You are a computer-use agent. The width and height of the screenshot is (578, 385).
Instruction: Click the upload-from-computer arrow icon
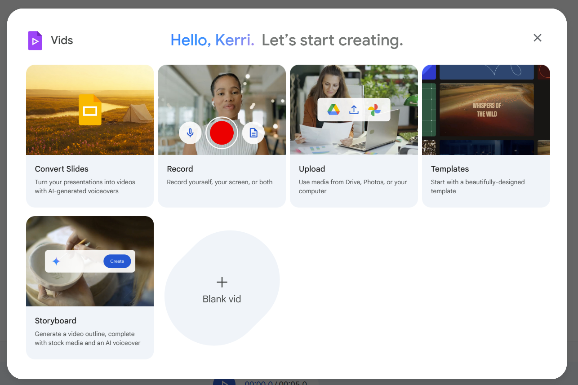[x=354, y=109]
